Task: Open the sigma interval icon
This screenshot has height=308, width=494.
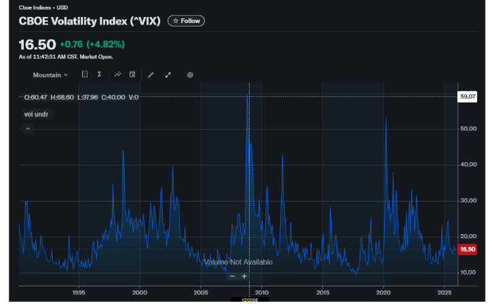Action: [100, 75]
